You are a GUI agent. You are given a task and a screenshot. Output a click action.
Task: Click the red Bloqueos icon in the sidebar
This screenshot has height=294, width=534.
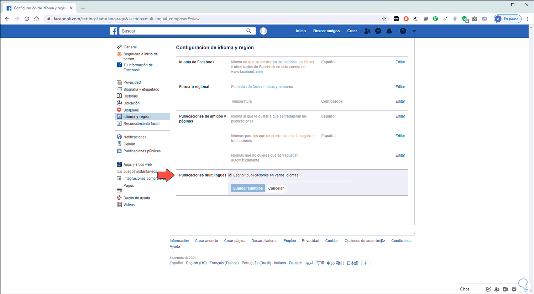[x=119, y=110]
